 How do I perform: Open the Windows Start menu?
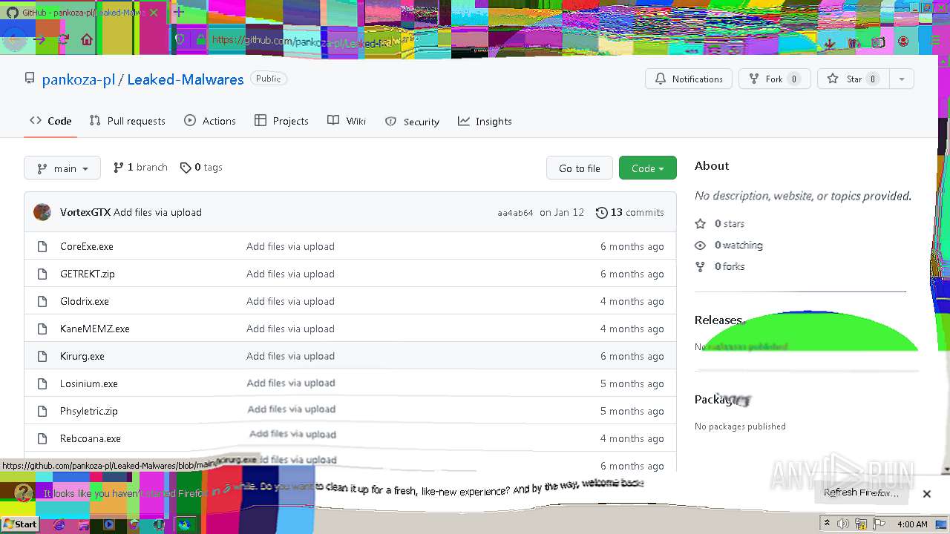[20, 524]
